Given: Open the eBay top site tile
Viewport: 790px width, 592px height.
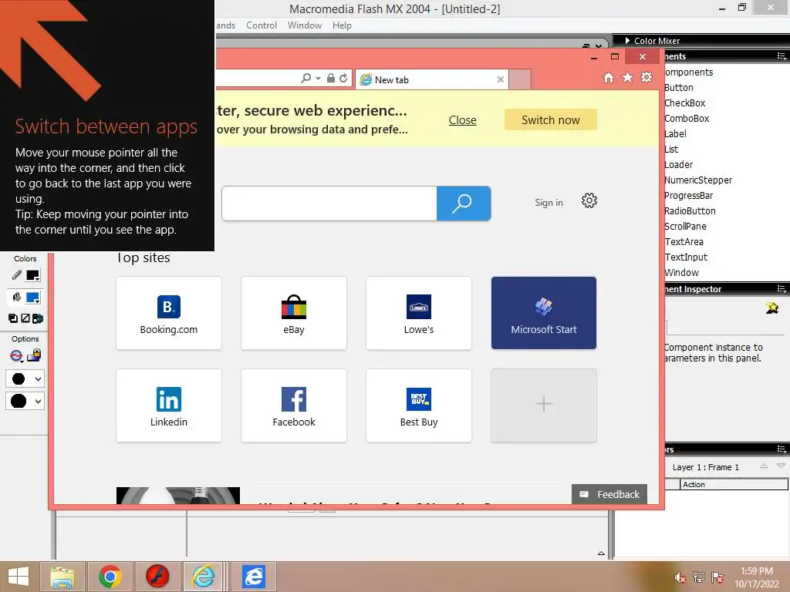Looking at the screenshot, I should pyautogui.click(x=294, y=313).
